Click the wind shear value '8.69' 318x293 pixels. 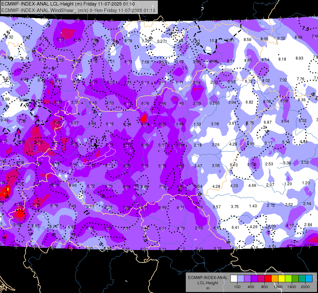tap(298, 37)
